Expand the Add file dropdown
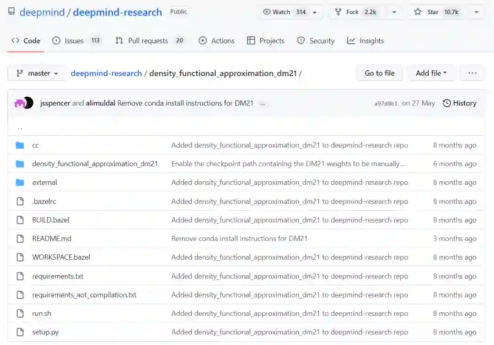Image resolution: width=494 pixels, height=345 pixels. (x=431, y=73)
